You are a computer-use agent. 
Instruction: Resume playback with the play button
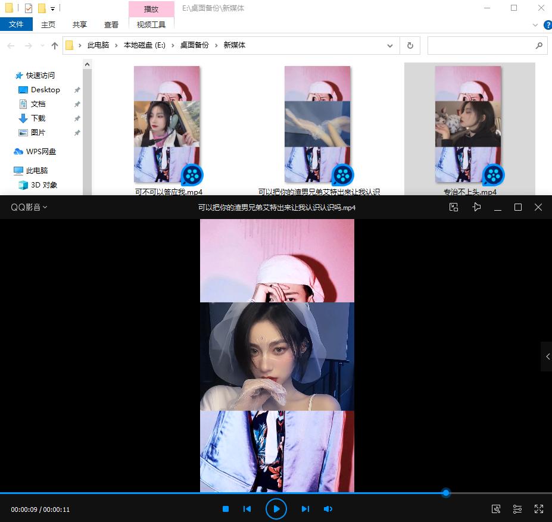(276, 509)
